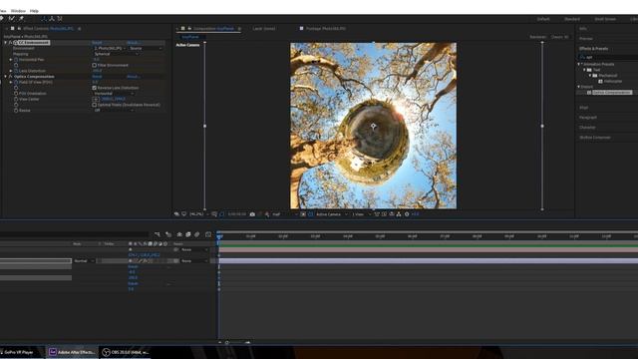The image size is (638, 359).
Task: Take a snapshot with the camera icon
Action: tap(252, 214)
